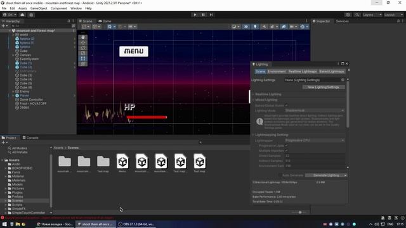Open the Window menu
The width and height of the screenshot is (406, 228).
click(76, 8)
